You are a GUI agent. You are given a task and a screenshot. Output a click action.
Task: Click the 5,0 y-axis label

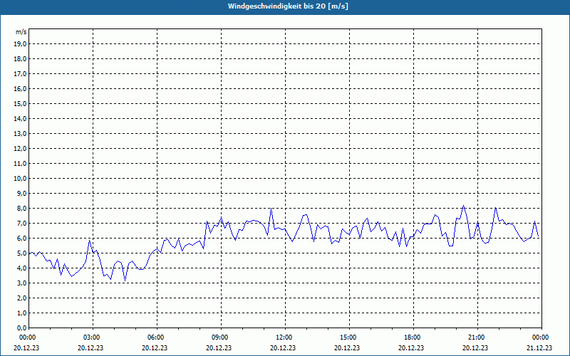pos(21,253)
